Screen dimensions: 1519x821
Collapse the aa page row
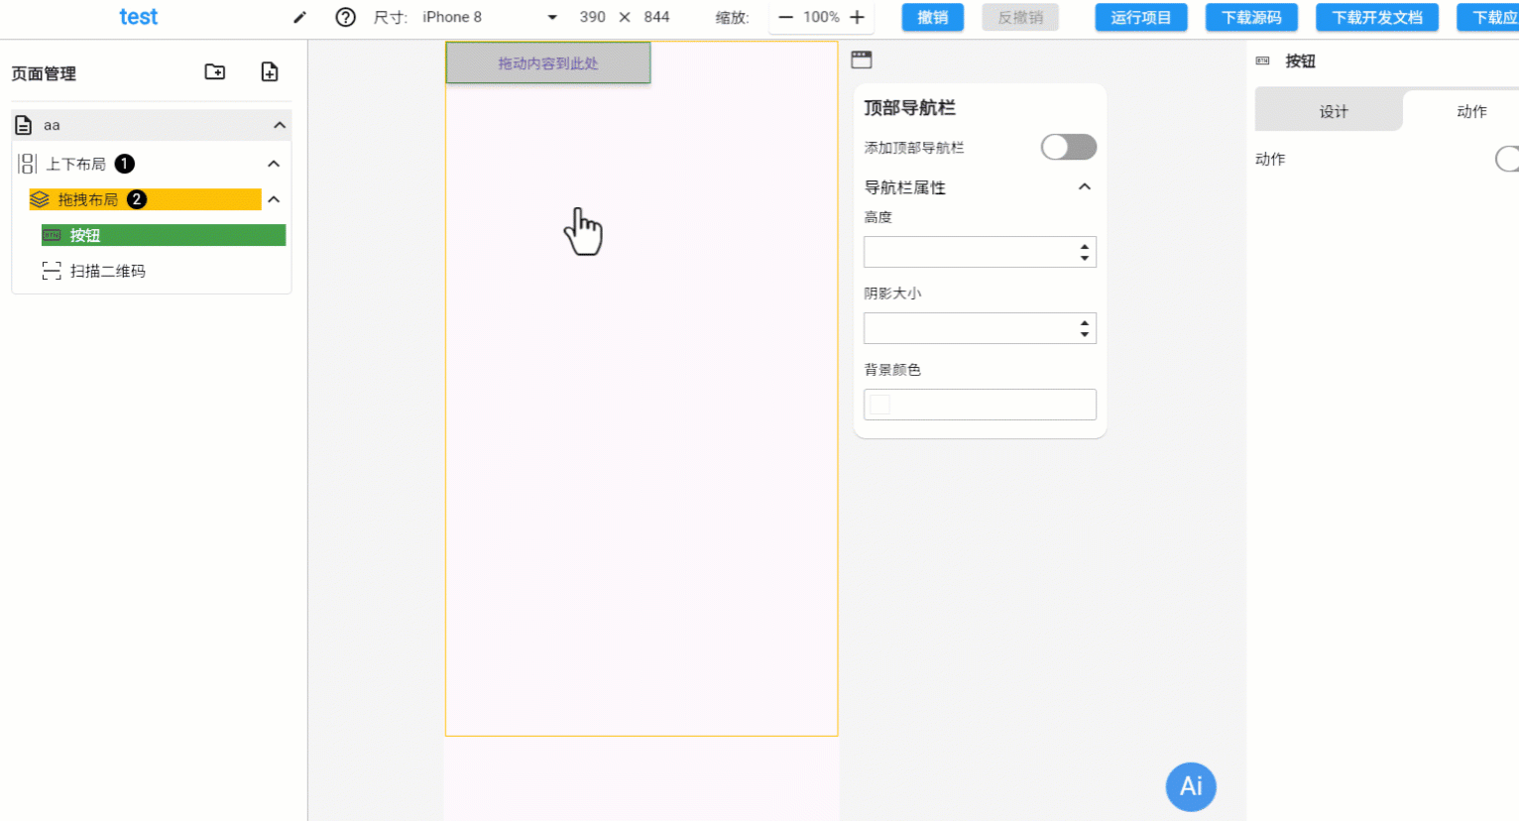pos(280,125)
